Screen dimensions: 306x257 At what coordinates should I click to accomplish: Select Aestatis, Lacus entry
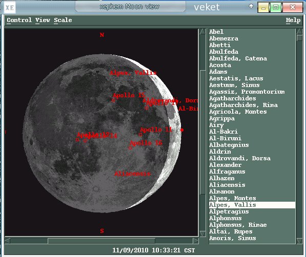click(252, 78)
